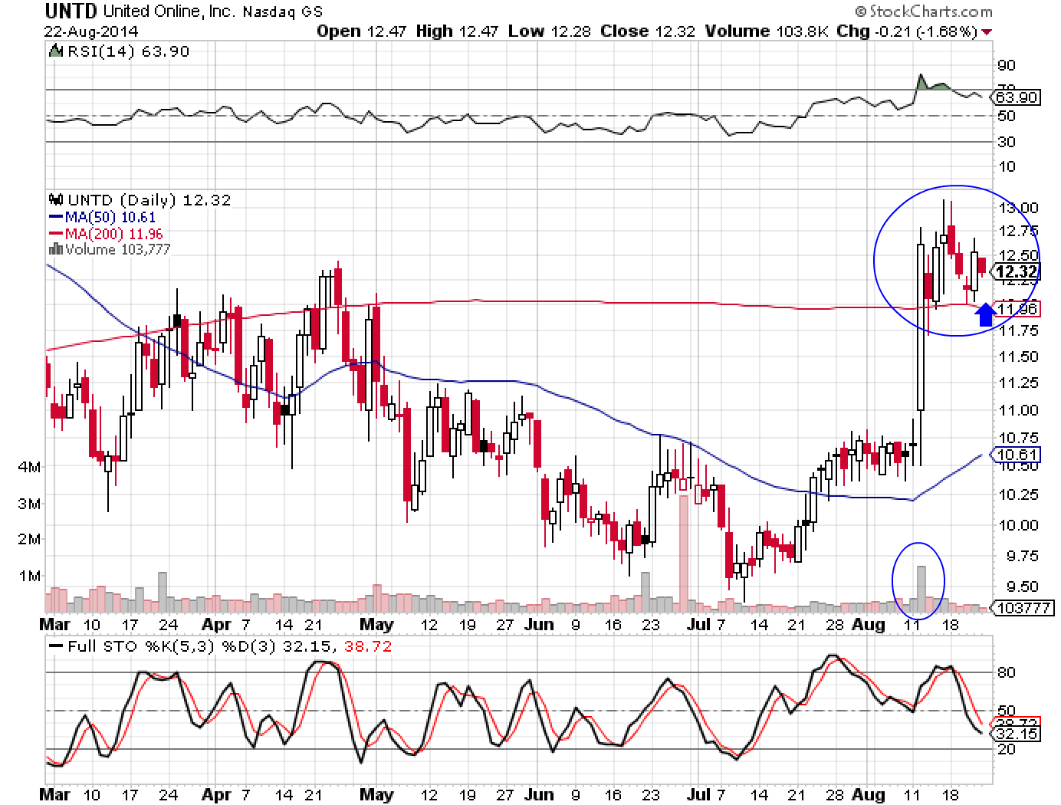
Task: Click the 12.32 last price tag on price axis
Action: [1017, 272]
